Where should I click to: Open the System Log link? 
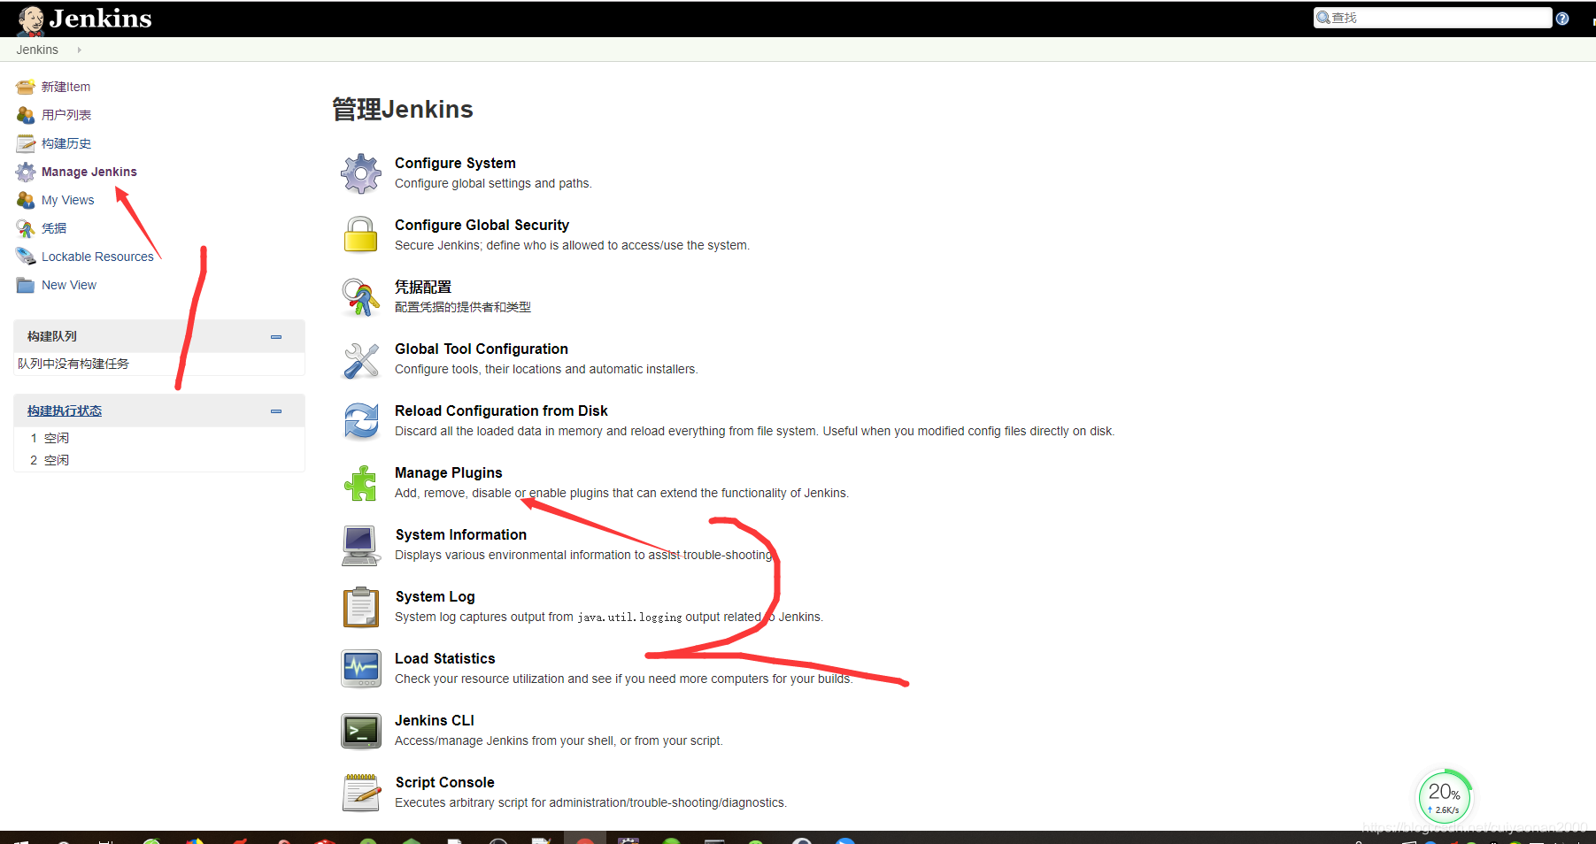tap(435, 596)
